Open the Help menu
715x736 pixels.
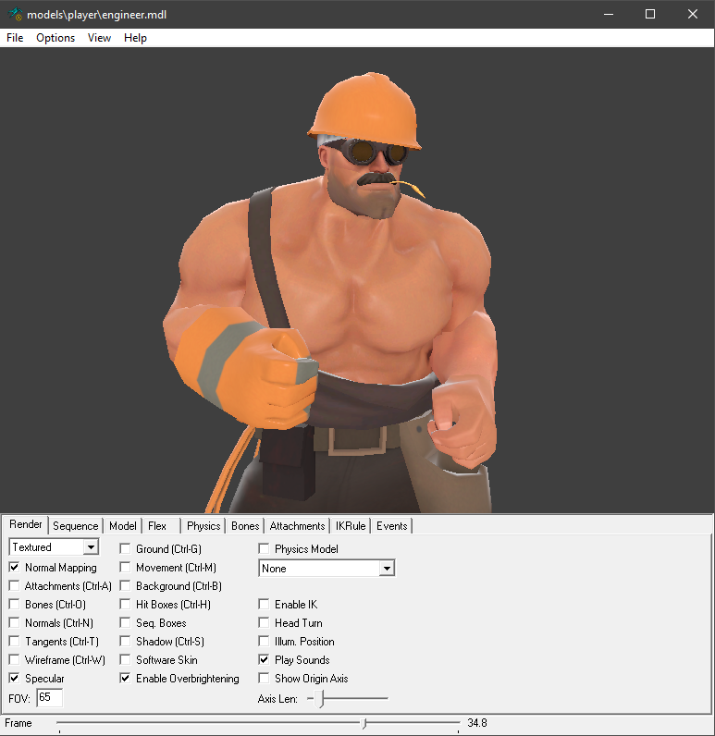coord(135,38)
